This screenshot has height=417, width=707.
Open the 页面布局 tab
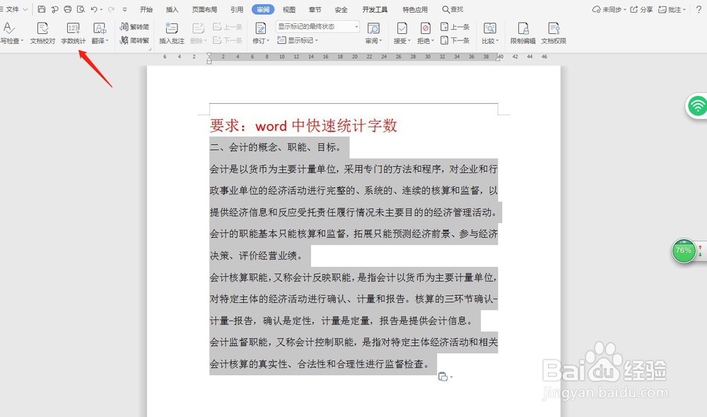205,9
